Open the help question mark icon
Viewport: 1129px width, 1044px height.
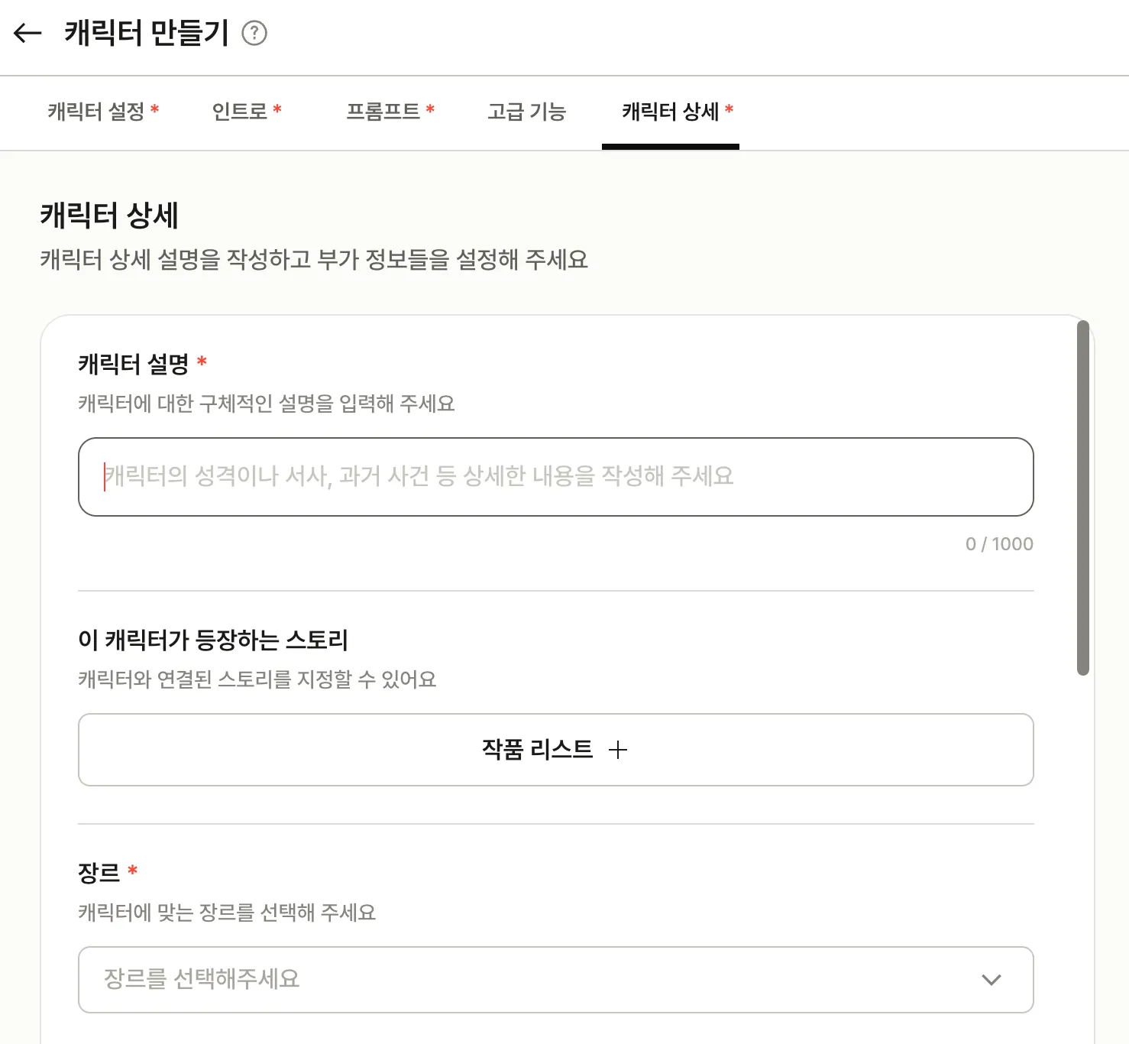tap(254, 33)
